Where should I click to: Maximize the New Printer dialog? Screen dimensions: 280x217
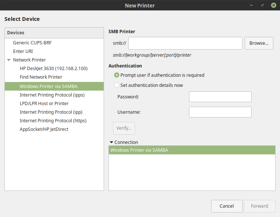click(x=262, y=5)
